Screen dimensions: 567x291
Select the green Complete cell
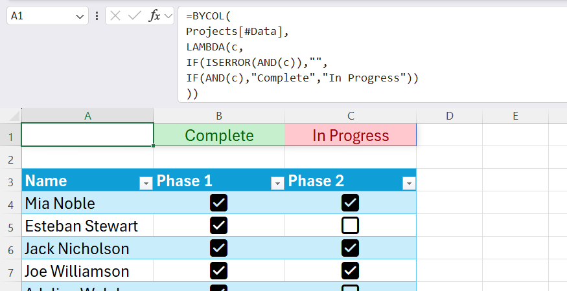(x=219, y=135)
